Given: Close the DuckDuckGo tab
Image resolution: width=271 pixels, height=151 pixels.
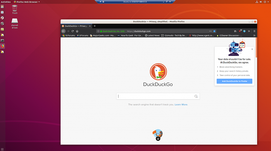Looking at the screenshot, I should (x=90, y=26).
